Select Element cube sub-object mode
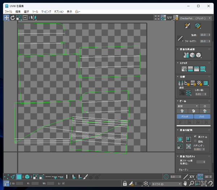Viewport: 217px width, 190px height. click(x=27, y=177)
